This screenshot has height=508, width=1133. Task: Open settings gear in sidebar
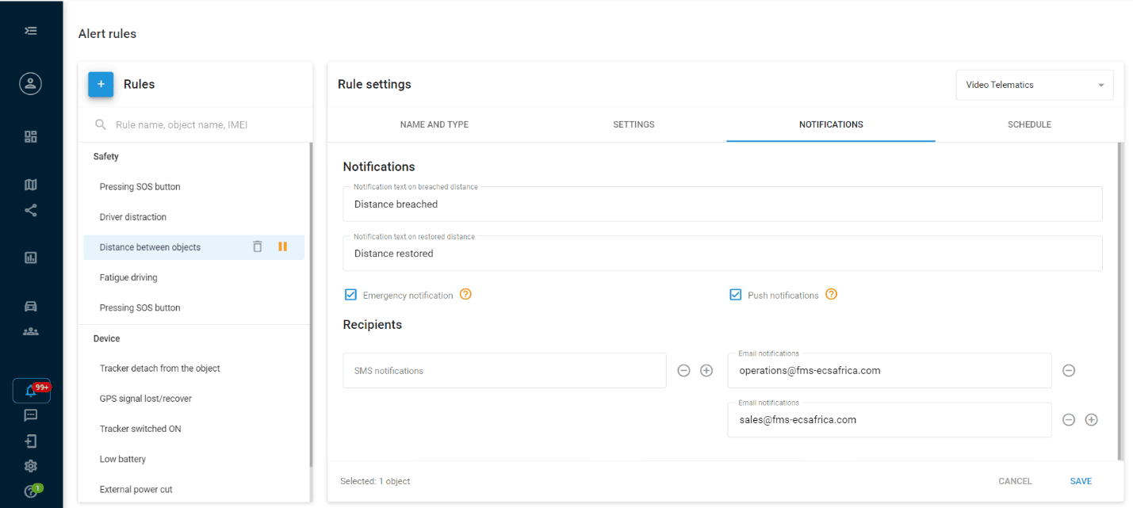(x=31, y=466)
